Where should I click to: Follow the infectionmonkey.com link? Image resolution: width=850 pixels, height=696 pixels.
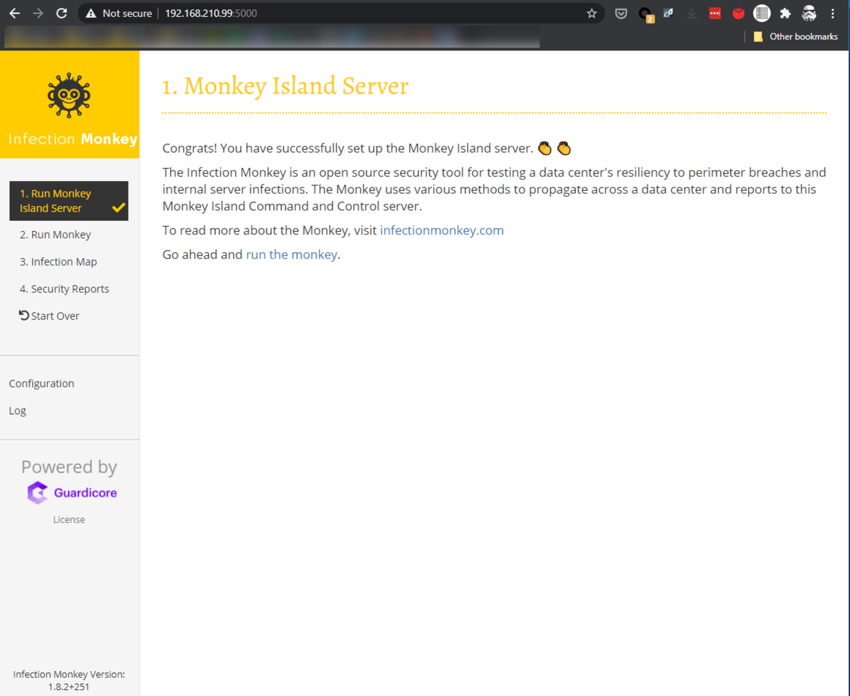click(x=441, y=230)
